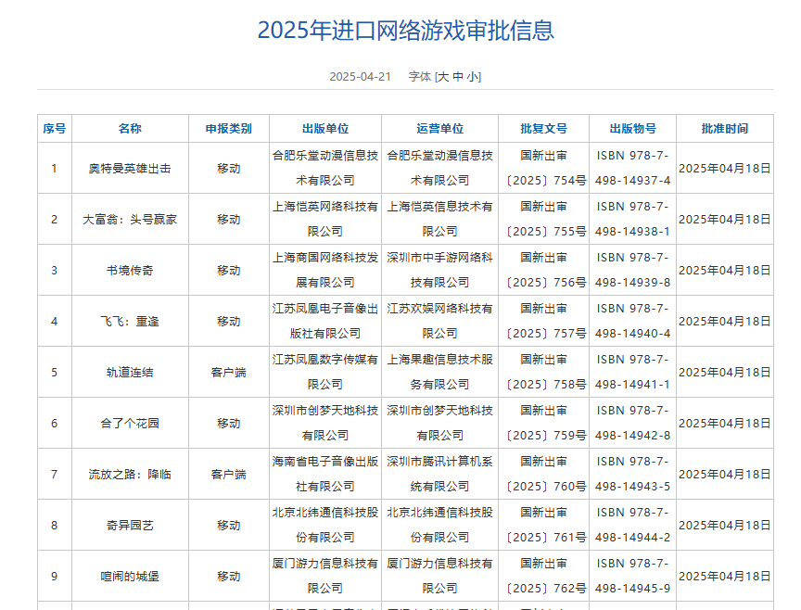Click operator 江苏欢娱网络科技有限公司
801x610 pixels.
click(x=439, y=322)
